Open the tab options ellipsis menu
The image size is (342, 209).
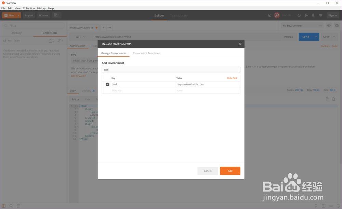[109, 28]
